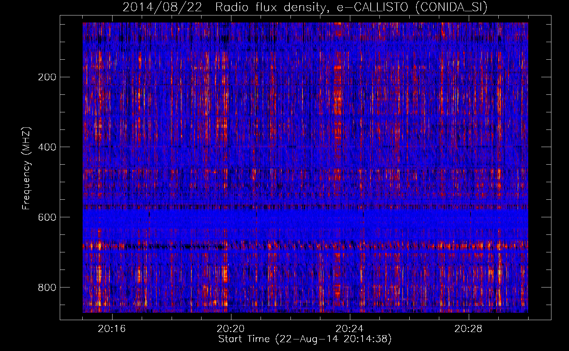Click the 20:28 time tick label
This screenshot has width=569, height=351.
(x=468, y=329)
